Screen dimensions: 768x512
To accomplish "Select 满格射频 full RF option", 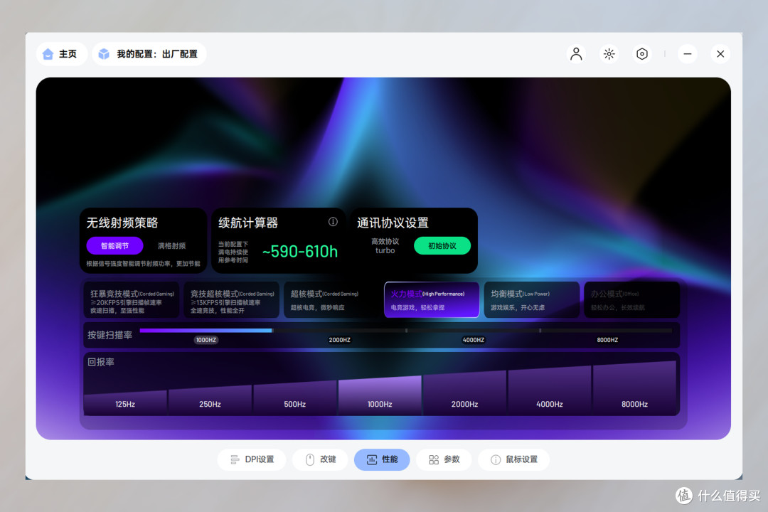I will pyautogui.click(x=171, y=246).
